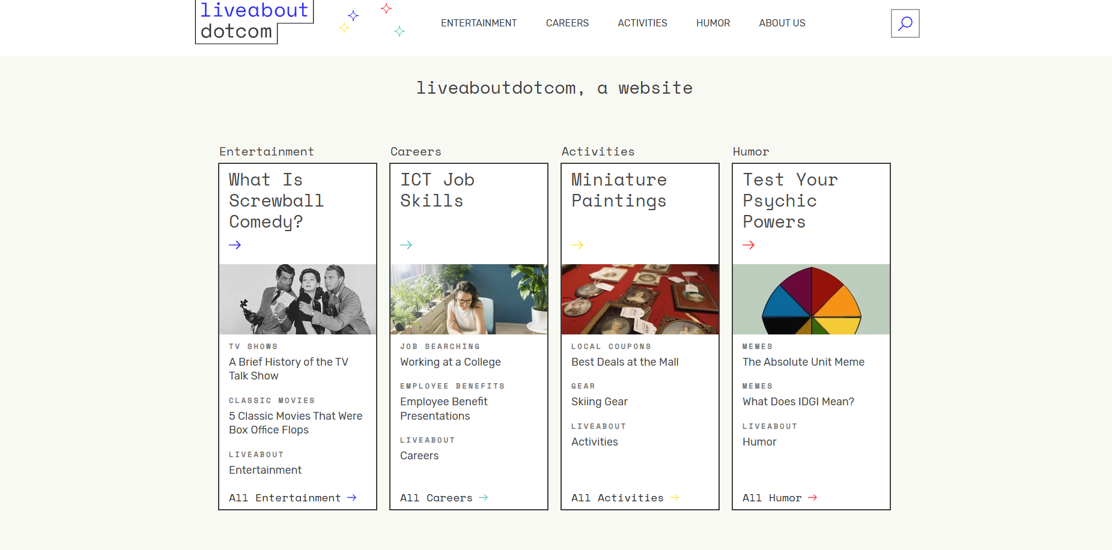This screenshot has height=550, width=1112.
Task: Open 'A Brief History of the TV Talk Show'
Action: (288, 369)
